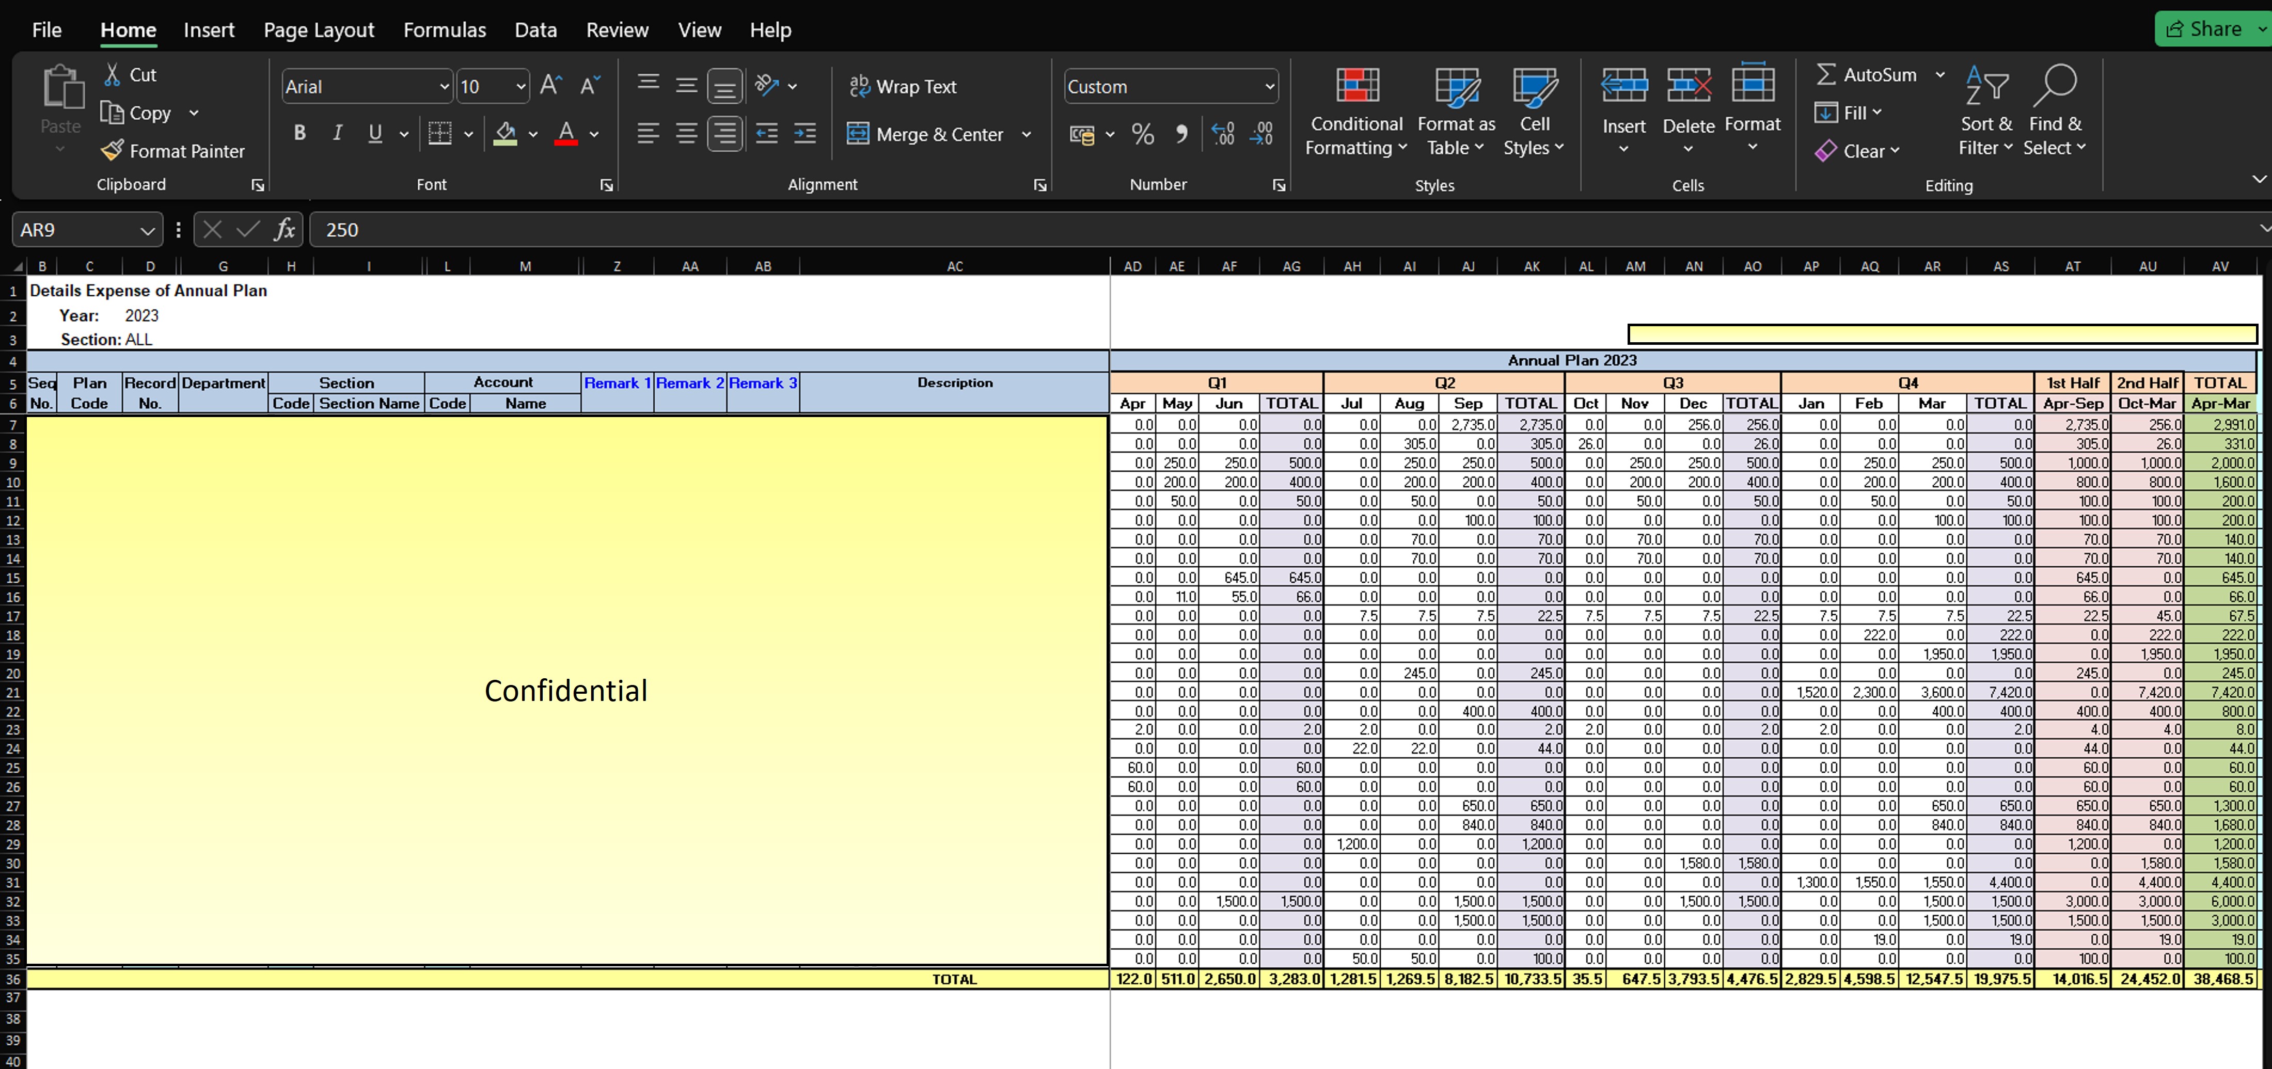Click the Percent Style icon
The image size is (2272, 1069).
coord(1142,134)
